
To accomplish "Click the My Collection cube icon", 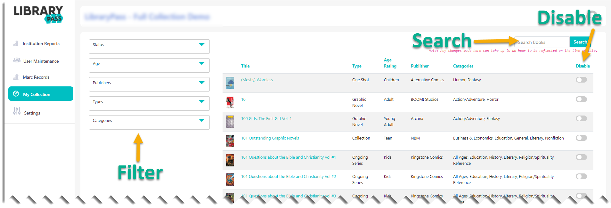I will pos(16,94).
